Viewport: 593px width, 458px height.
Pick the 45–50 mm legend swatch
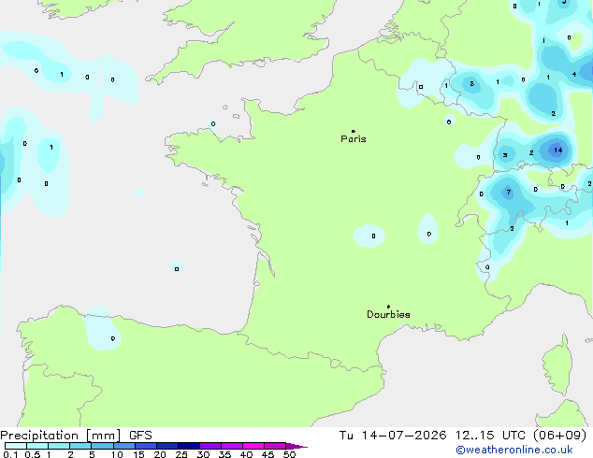pos(275,446)
